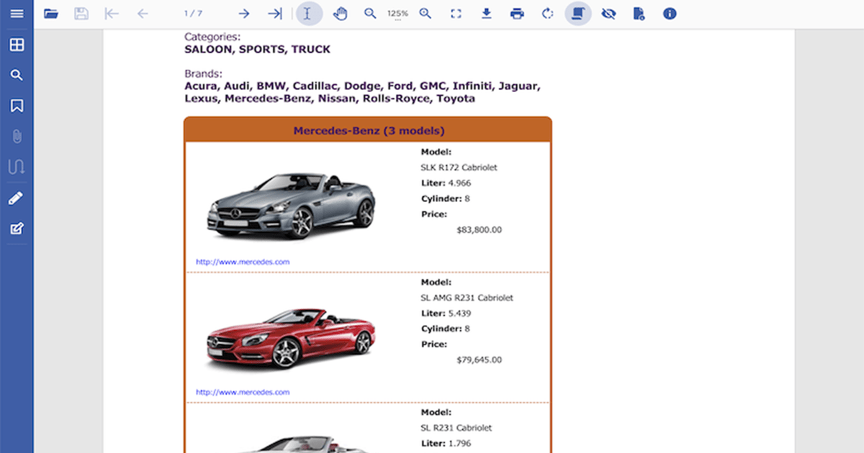Show document information
The width and height of the screenshot is (864, 453).
point(670,14)
